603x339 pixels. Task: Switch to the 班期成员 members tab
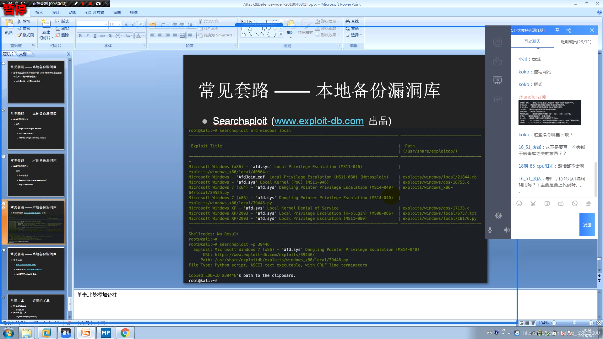coord(576,41)
